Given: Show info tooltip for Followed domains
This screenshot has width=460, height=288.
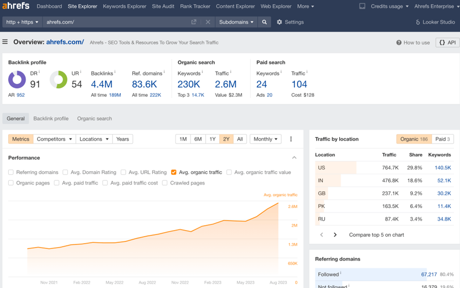Looking at the screenshot, I should coord(341,272).
